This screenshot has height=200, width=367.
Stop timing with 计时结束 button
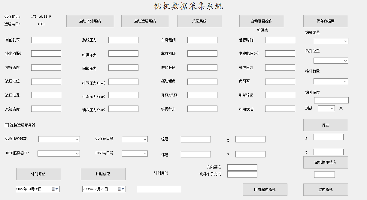(103, 174)
